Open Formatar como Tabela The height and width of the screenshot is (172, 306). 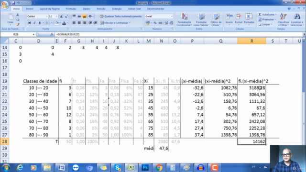tap(201, 20)
